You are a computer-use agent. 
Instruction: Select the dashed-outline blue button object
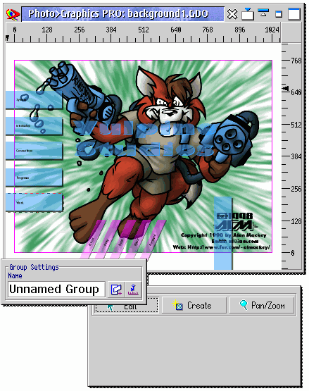click(x=34, y=202)
